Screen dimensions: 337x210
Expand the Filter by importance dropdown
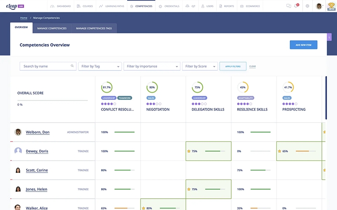click(152, 66)
